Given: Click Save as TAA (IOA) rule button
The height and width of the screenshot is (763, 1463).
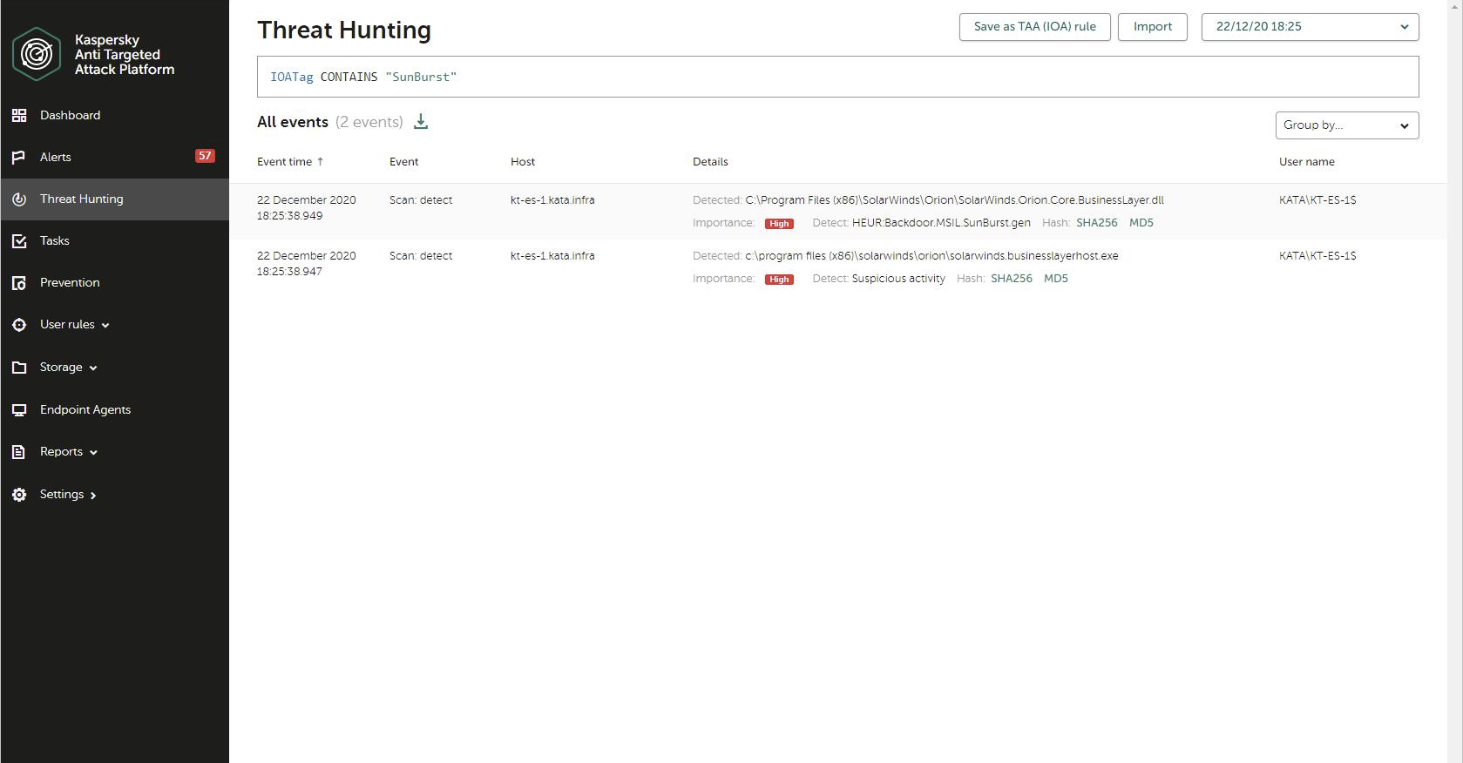Looking at the screenshot, I should click(x=1035, y=27).
